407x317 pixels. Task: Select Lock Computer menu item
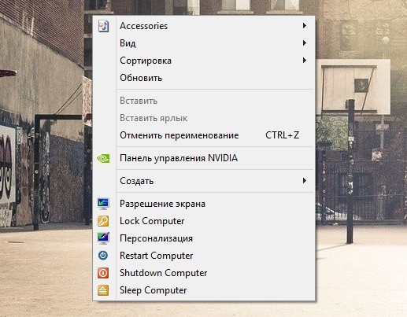click(204, 221)
